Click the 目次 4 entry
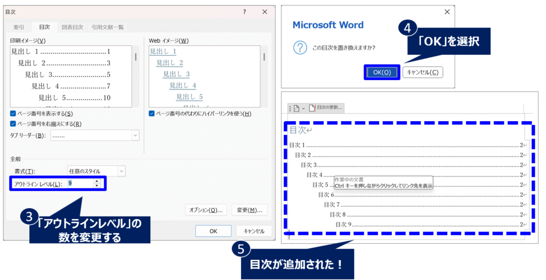 (416, 174)
